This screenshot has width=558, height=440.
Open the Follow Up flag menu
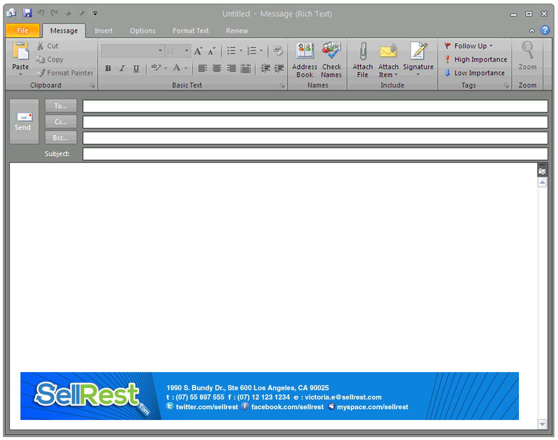click(x=468, y=46)
